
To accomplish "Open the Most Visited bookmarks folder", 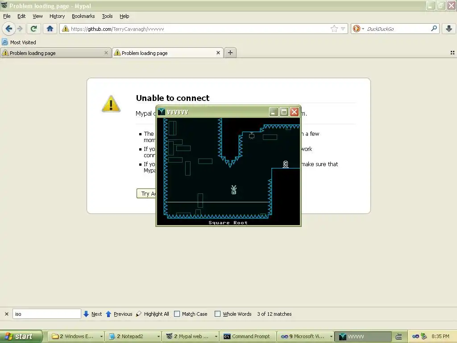I will tap(19, 42).
